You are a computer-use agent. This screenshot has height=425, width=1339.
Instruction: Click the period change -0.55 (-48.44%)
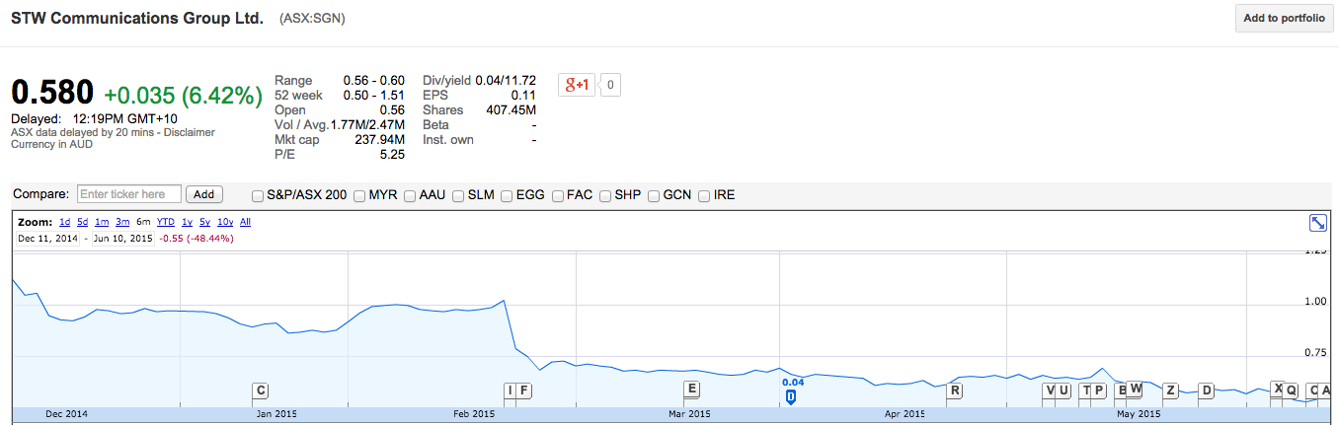click(197, 239)
